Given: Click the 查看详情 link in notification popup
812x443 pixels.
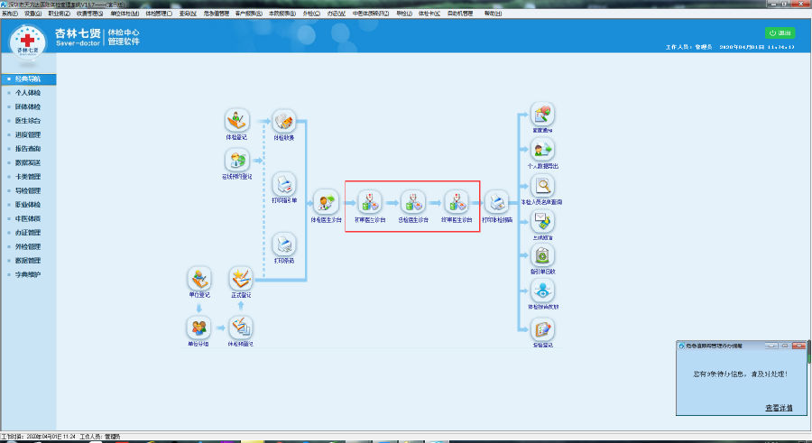Looking at the screenshot, I should [779, 408].
